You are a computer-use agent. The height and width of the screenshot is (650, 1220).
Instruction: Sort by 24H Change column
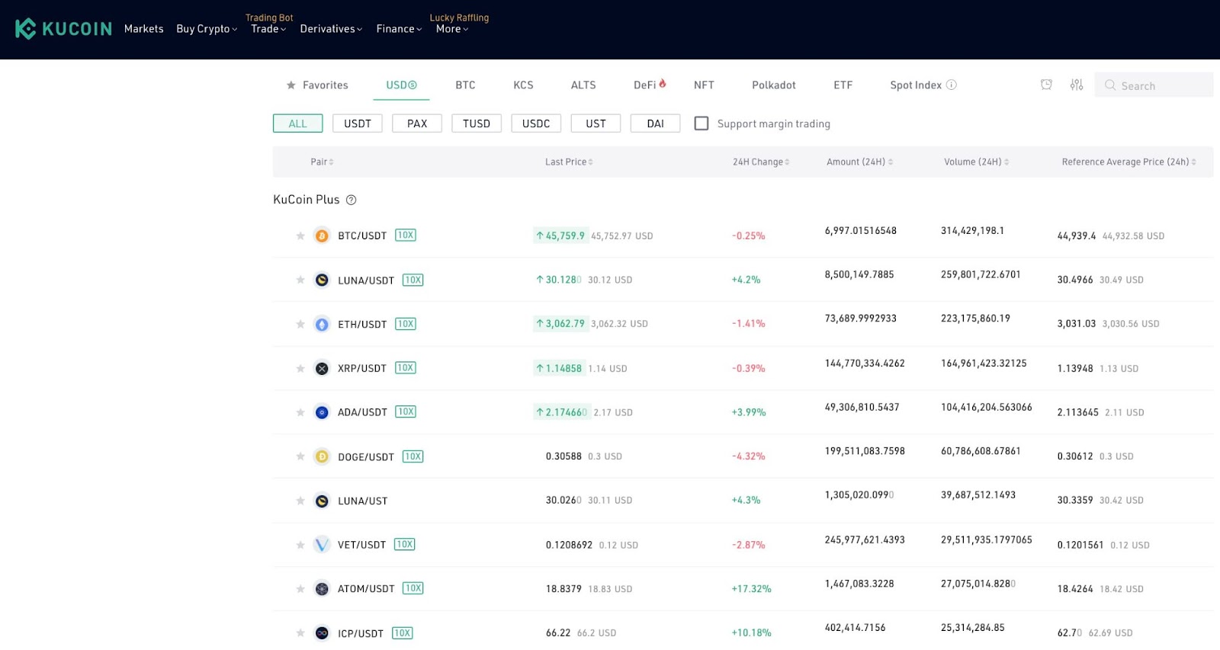(x=761, y=162)
